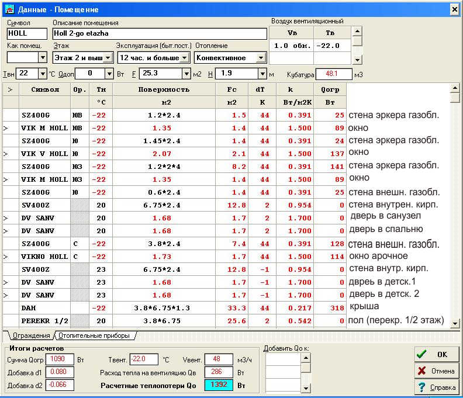
Task: Click annotation text крыша
Action: [x=364, y=306]
